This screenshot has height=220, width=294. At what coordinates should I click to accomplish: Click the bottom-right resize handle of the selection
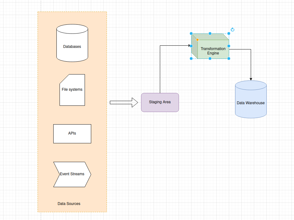[x=229, y=59]
